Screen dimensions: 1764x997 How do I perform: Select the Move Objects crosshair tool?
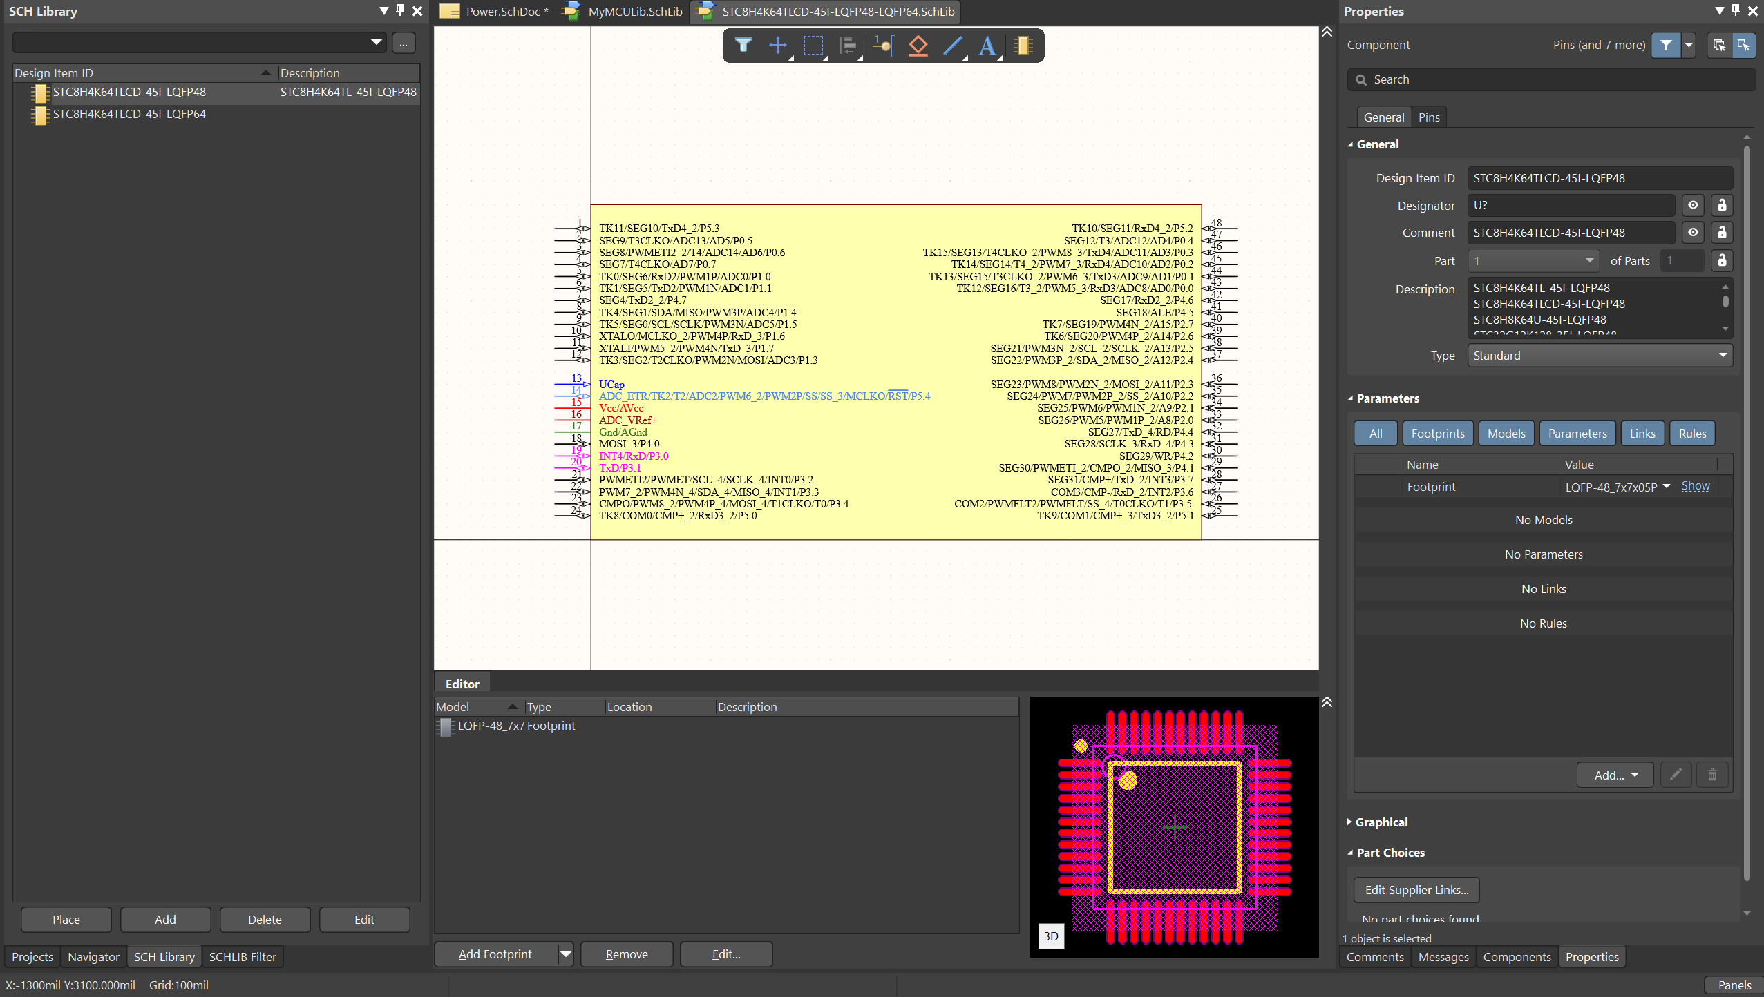click(777, 46)
